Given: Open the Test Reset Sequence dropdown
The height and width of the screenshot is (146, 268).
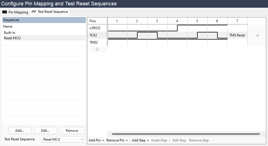Looking at the screenshot, I should pyautogui.click(x=63, y=139).
